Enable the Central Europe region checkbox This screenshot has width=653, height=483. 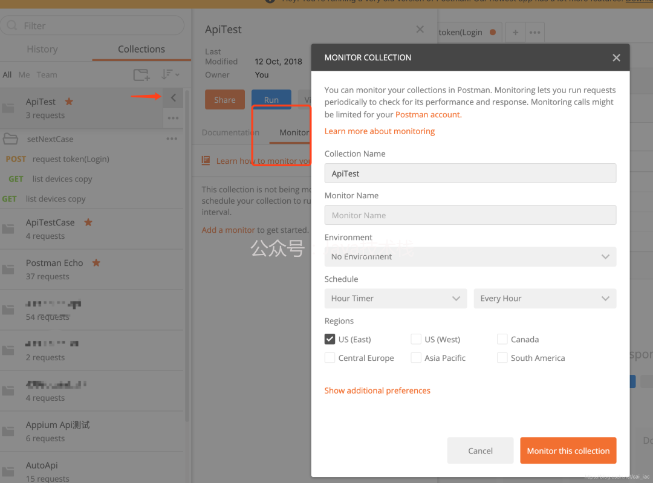coord(330,358)
